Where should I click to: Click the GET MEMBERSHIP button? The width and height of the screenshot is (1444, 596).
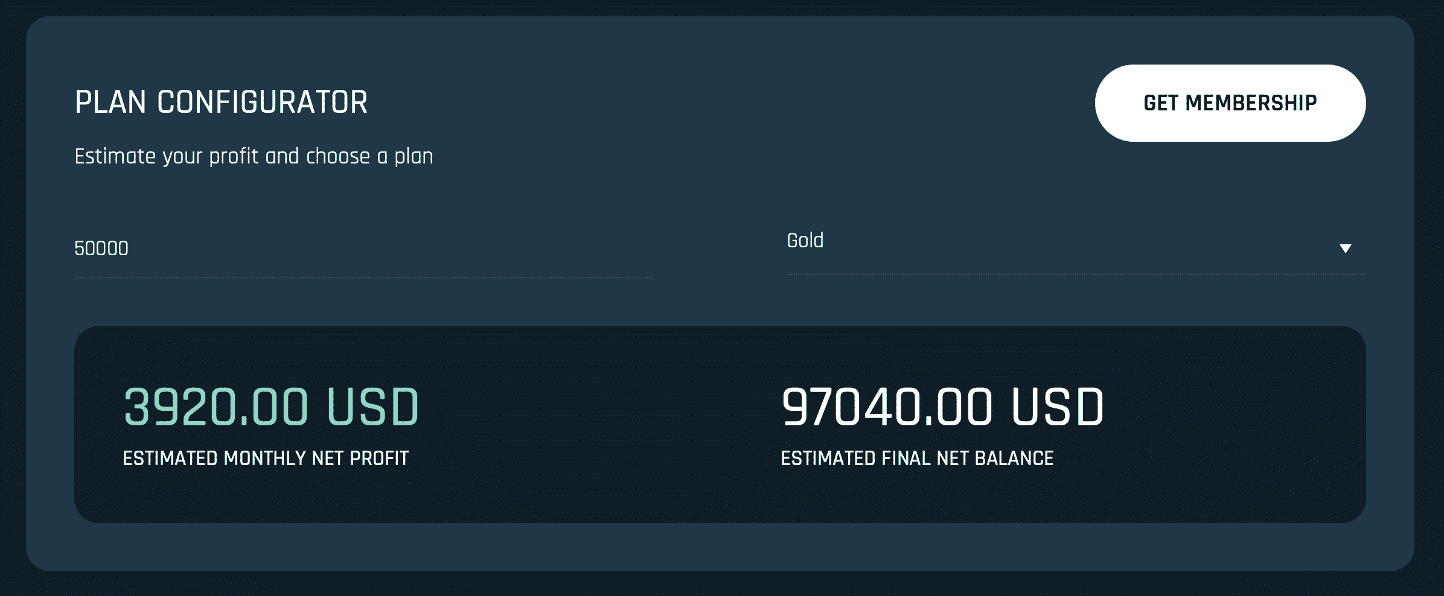click(1230, 103)
